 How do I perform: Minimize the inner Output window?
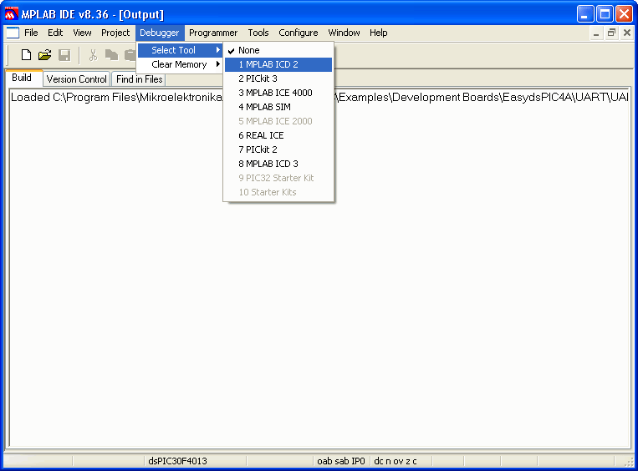click(x=596, y=33)
